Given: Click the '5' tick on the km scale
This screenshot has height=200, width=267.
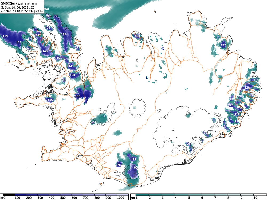Looking at the screenshot, I should pos(189,198).
